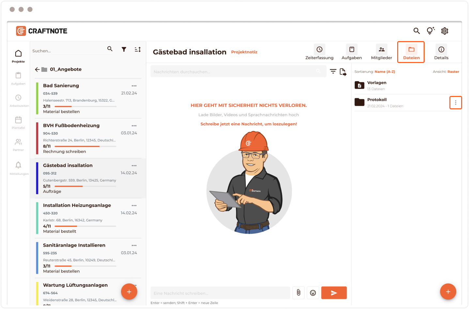Click the export chat file icon
469x309 pixels.
[343, 72]
